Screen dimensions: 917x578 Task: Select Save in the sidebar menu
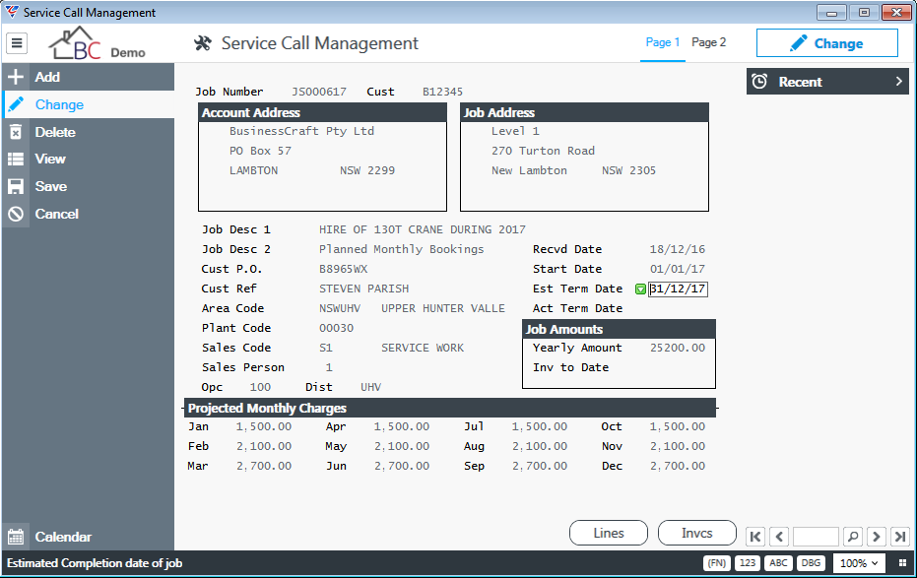coord(88,186)
